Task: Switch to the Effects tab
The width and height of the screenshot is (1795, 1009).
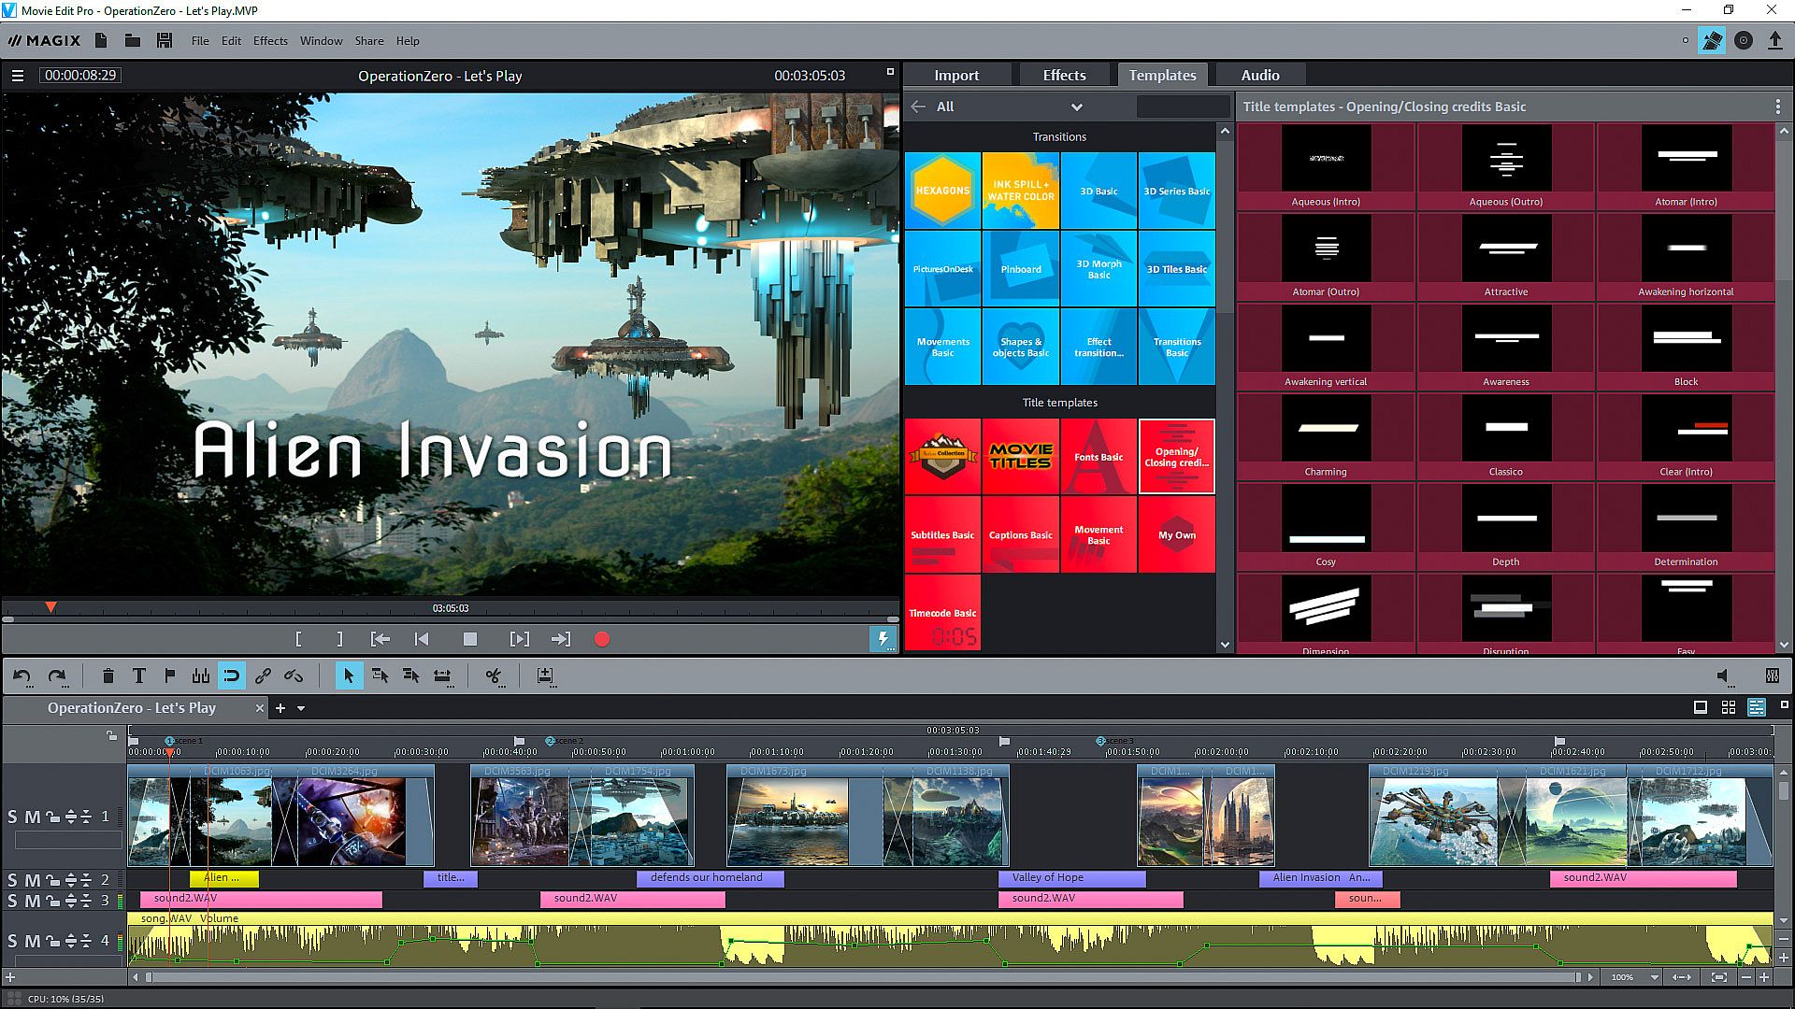Action: (x=1064, y=75)
